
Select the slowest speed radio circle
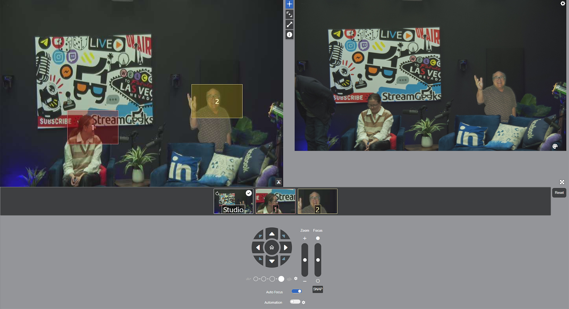click(x=256, y=279)
